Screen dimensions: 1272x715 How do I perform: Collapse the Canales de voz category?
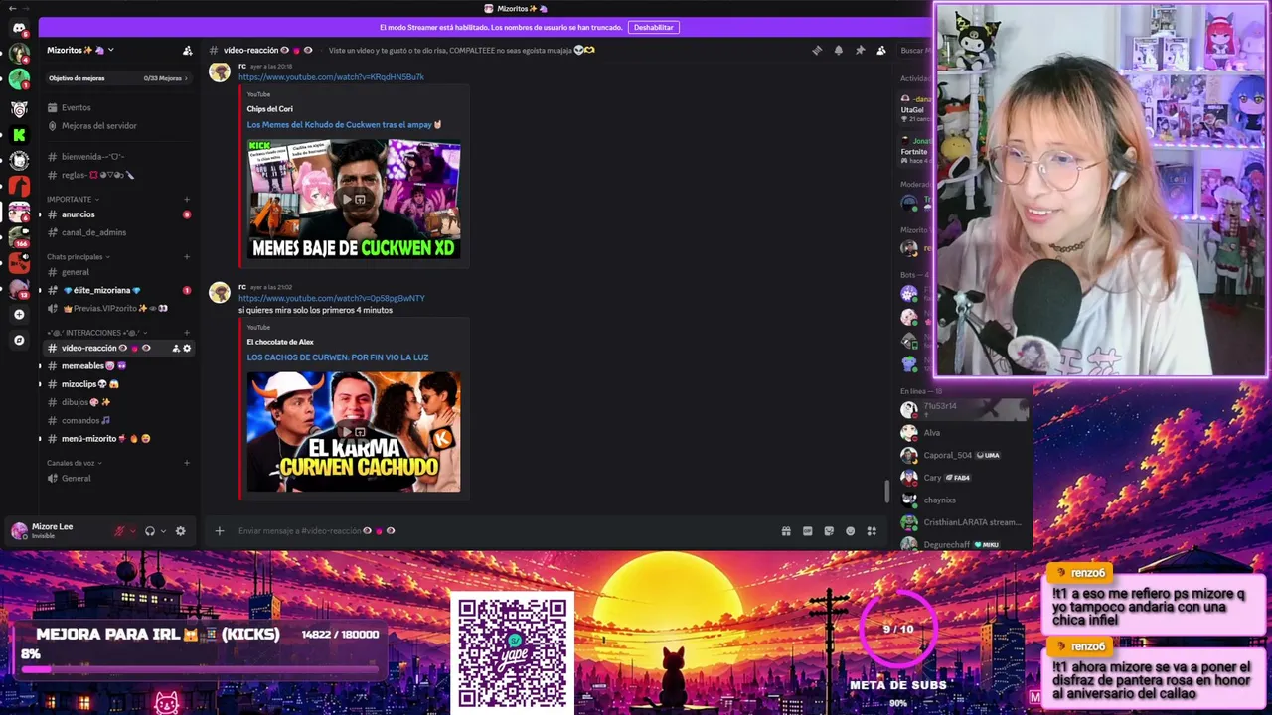tap(75, 463)
